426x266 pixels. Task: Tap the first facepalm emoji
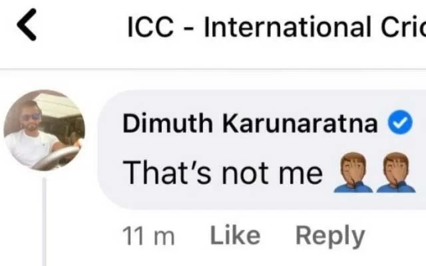353,173
